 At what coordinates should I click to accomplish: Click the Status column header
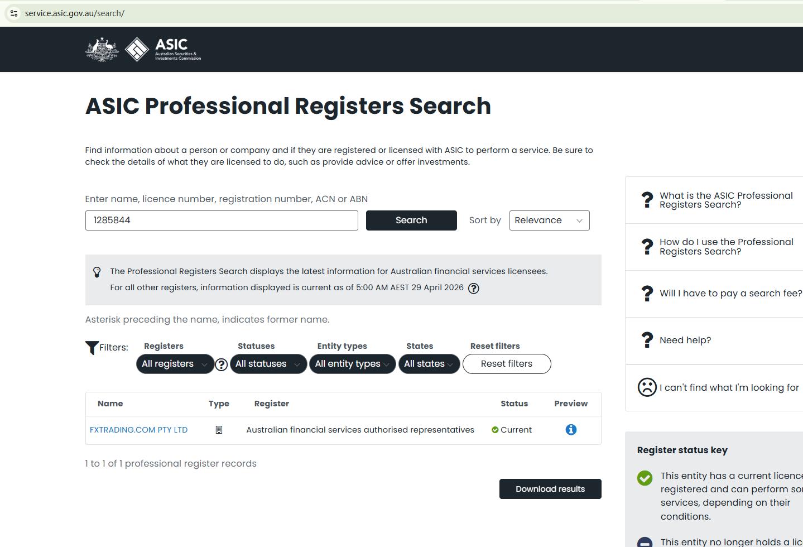514,404
